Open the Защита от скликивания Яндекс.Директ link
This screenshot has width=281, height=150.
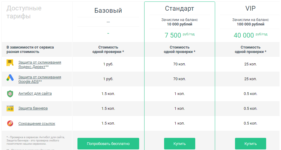[39, 64]
